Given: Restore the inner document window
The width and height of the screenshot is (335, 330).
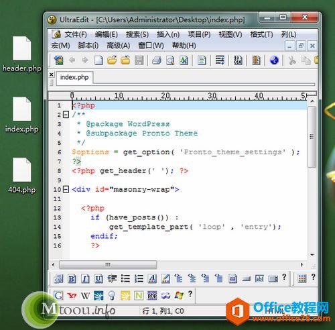Looking at the screenshot, I should tap(301, 46).
